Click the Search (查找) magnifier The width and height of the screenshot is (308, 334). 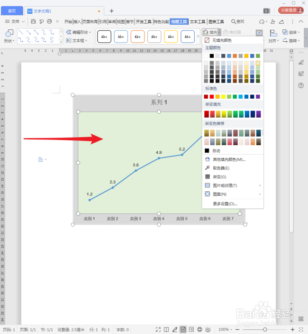coord(233,21)
